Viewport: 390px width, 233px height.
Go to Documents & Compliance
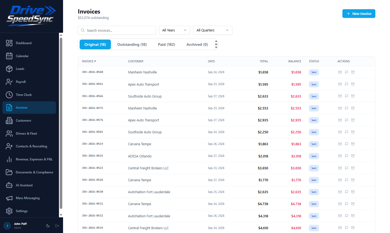(29, 172)
